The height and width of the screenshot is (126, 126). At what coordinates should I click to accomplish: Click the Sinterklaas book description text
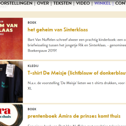(x=77, y=45)
